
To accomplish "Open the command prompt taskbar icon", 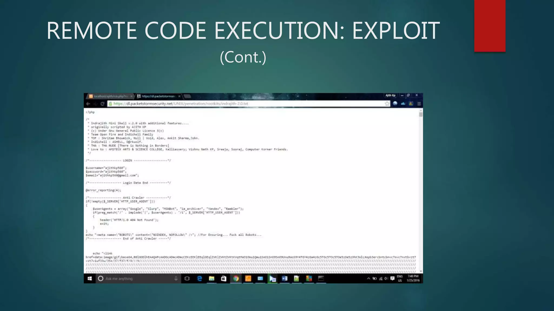I will (321, 278).
